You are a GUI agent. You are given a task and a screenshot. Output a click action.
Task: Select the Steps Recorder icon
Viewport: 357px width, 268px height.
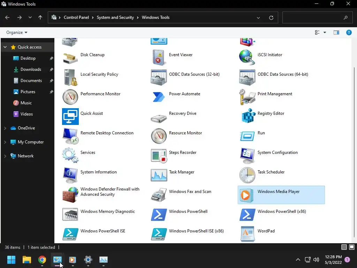(x=159, y=156)
